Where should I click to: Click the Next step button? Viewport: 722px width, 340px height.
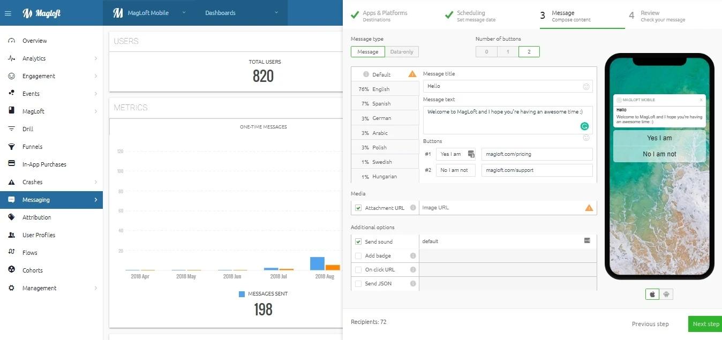pos(705,323)
